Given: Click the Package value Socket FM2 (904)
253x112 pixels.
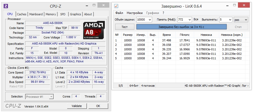Looking at the screenshot, I should [53, 32].
